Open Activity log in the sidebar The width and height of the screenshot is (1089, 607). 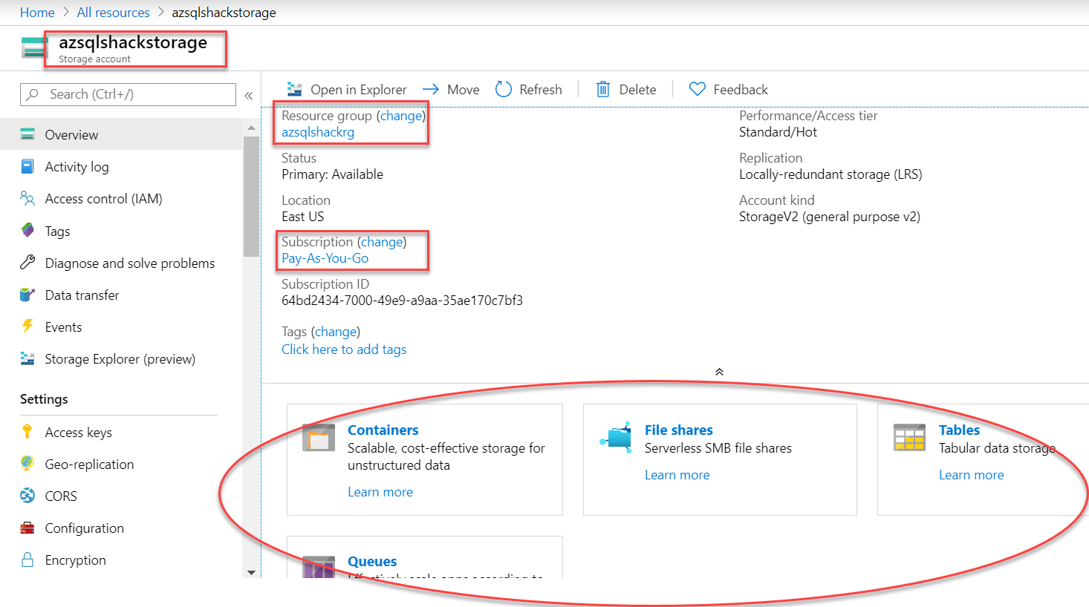[77, 167]
